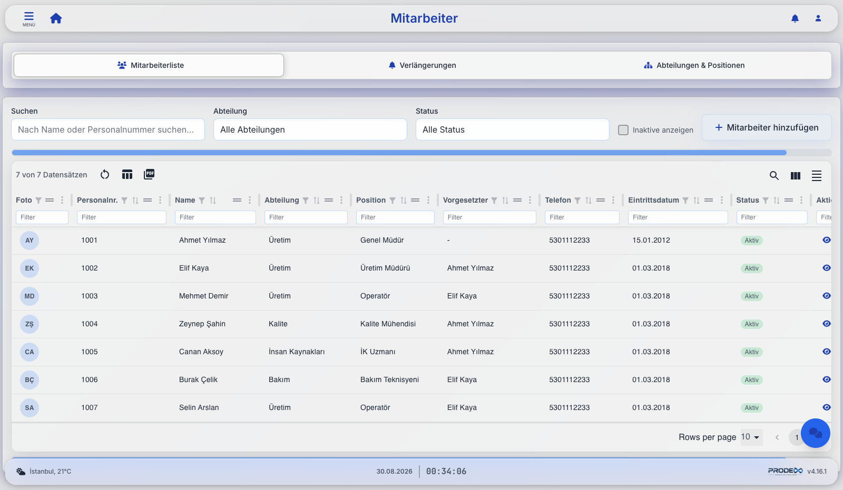Open the table search magnifier
Image resolution: width=843 pixels, height=490 pixels.
(x=774, y=176)
